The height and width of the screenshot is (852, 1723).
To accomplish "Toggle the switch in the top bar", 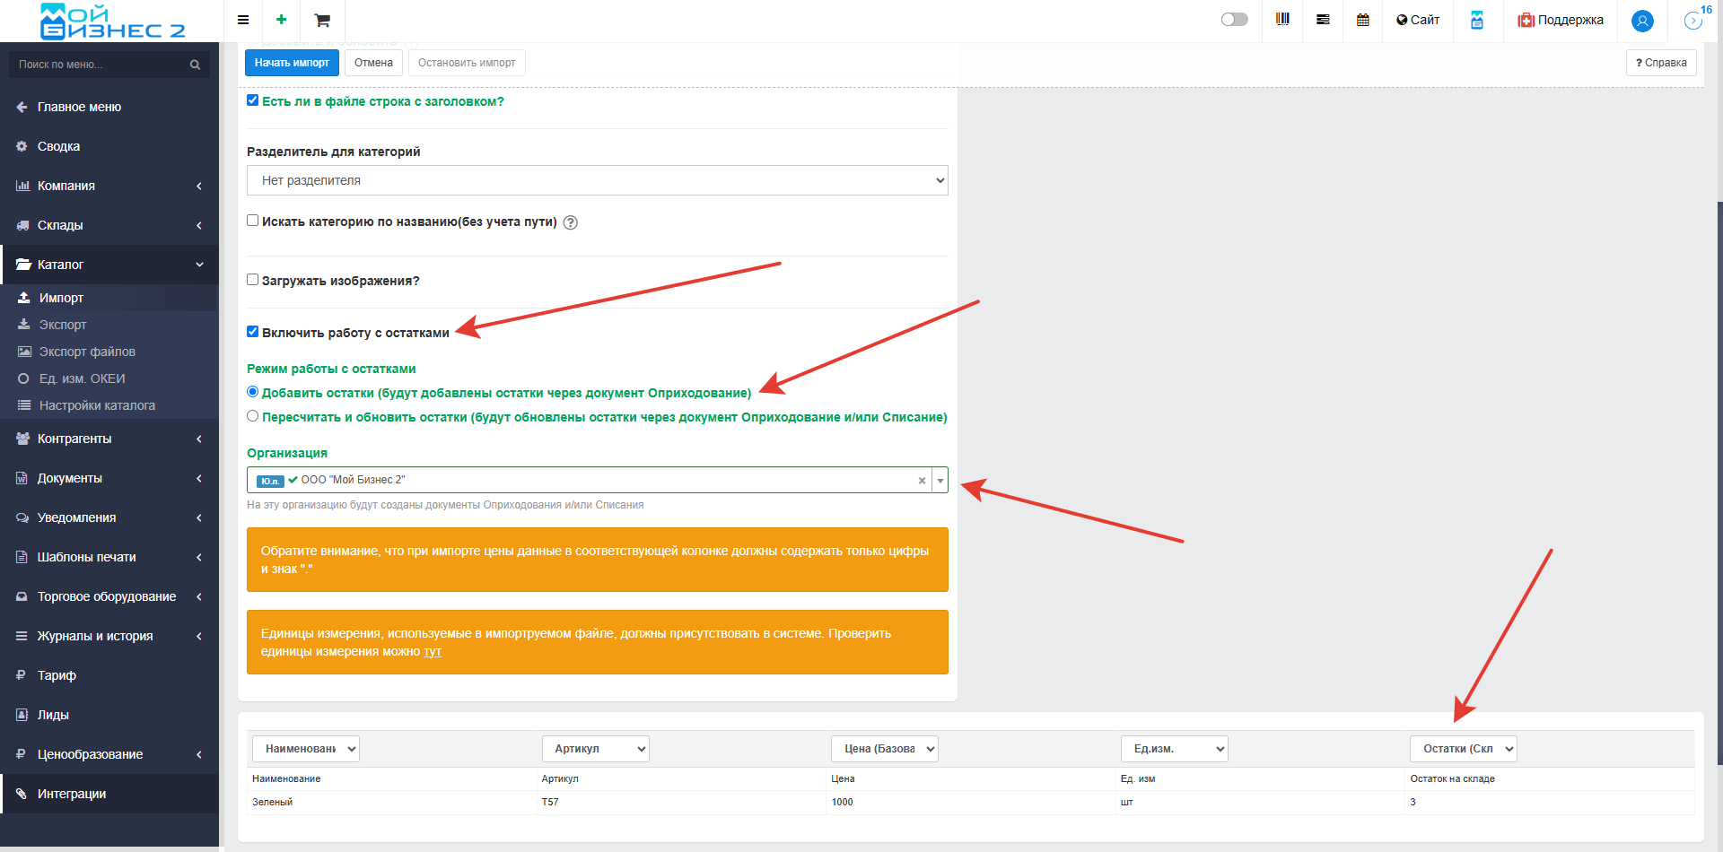I will (x=1234, y=20).
